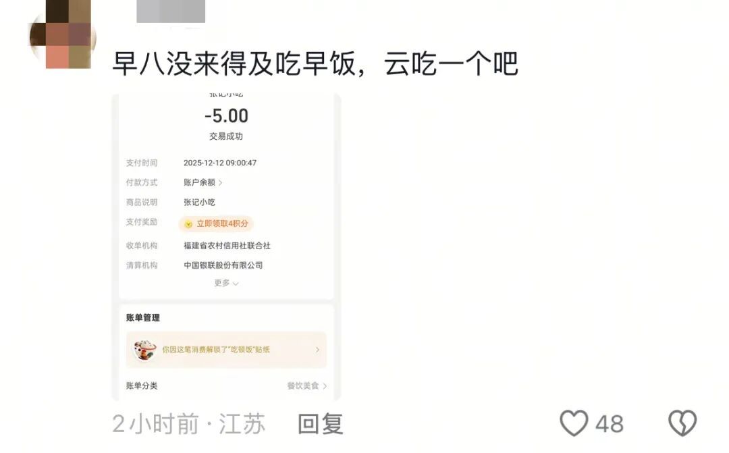Open the blurred username above the comment
729x453 pixels.
point(171,11)
